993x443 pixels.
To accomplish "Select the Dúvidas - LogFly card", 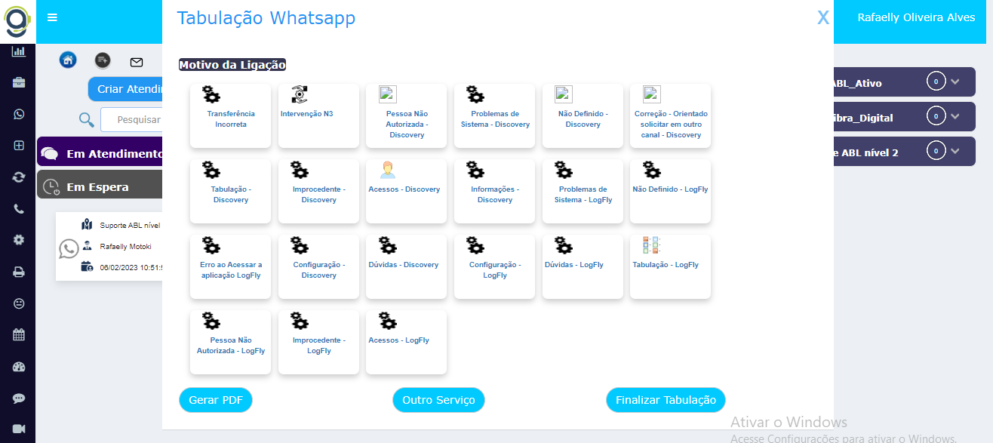I will click(x=583, y=266).
